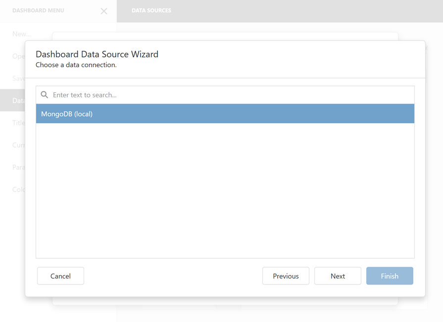Click the Dashboard Data Source Wizard title

pos(96,54)
